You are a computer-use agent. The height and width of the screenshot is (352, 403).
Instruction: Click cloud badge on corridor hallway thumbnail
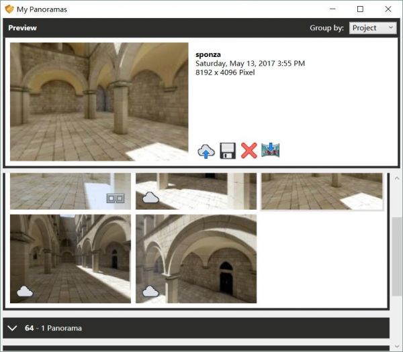[25, 292]
